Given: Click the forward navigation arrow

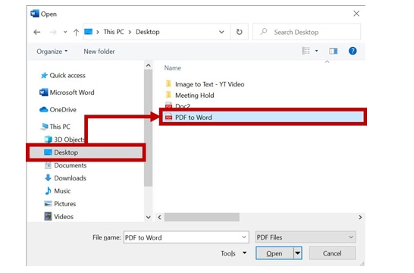Looking at the screenshot, I should 53,32.
